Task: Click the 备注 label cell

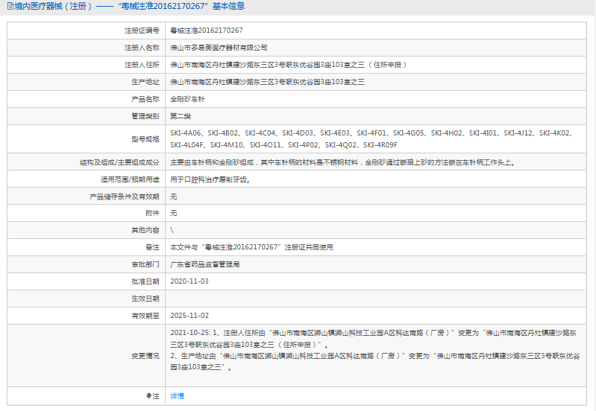Action: tap(87, 247)
